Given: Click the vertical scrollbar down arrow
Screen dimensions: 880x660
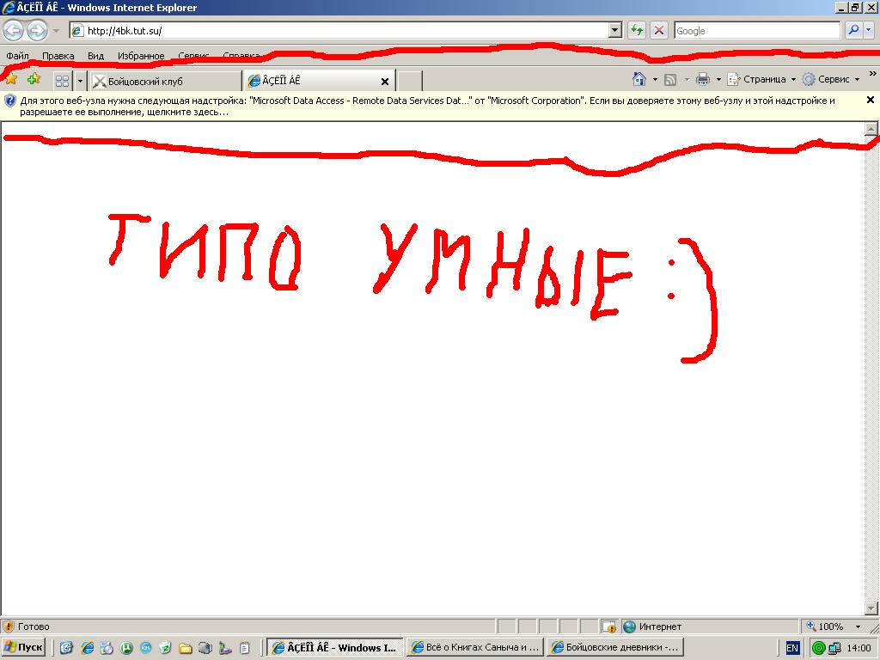Looking at the screenshot, I should point(871,608).
